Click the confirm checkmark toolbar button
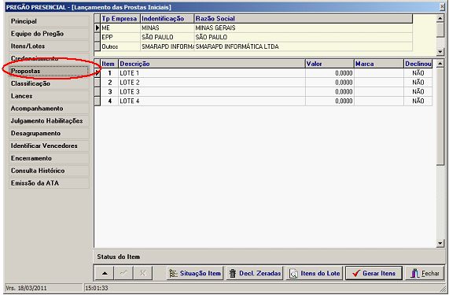449x295 pixels. tap(123, 274)
